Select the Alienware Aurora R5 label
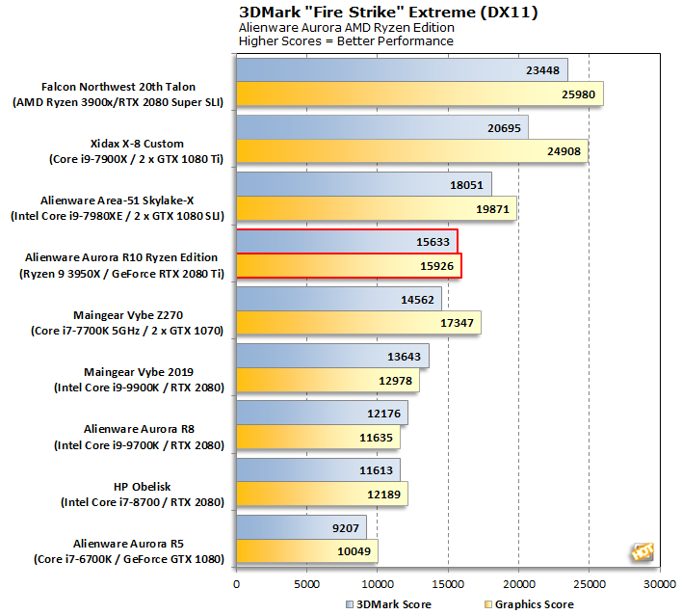This screenshot has height=615, width=682. pyautogui.click(x=128, y=544)
